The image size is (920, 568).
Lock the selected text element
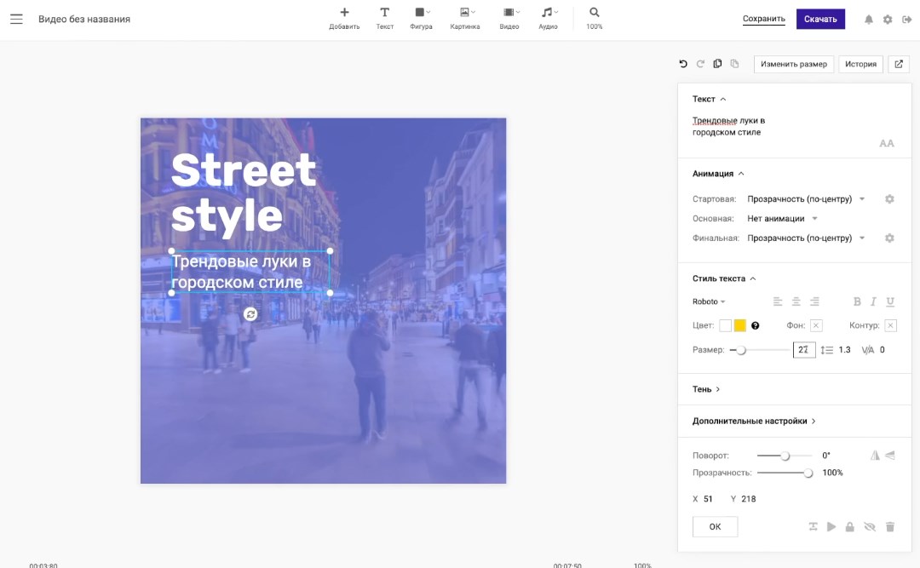click(849, 527)
